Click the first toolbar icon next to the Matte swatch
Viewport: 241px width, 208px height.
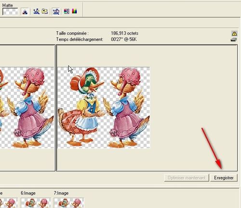pos(25,12)
